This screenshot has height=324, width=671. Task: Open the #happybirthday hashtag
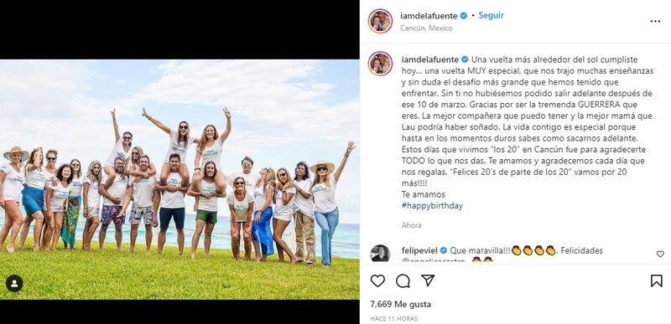click(432, 206)
